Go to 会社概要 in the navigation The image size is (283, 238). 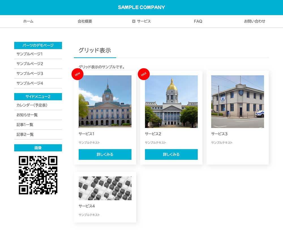[85, 21]
